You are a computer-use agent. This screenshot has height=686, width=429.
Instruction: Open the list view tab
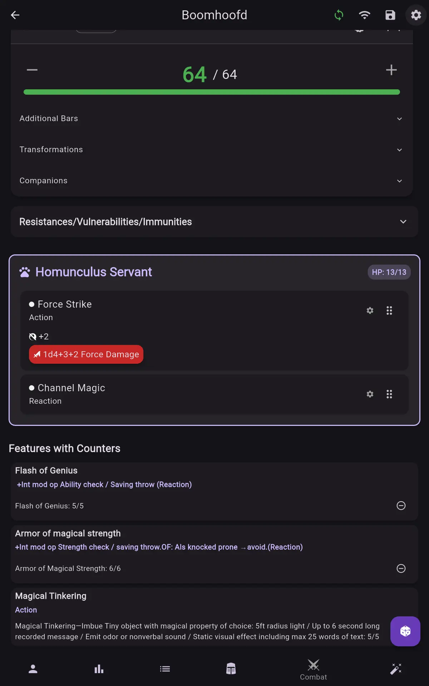pos(165,668)
